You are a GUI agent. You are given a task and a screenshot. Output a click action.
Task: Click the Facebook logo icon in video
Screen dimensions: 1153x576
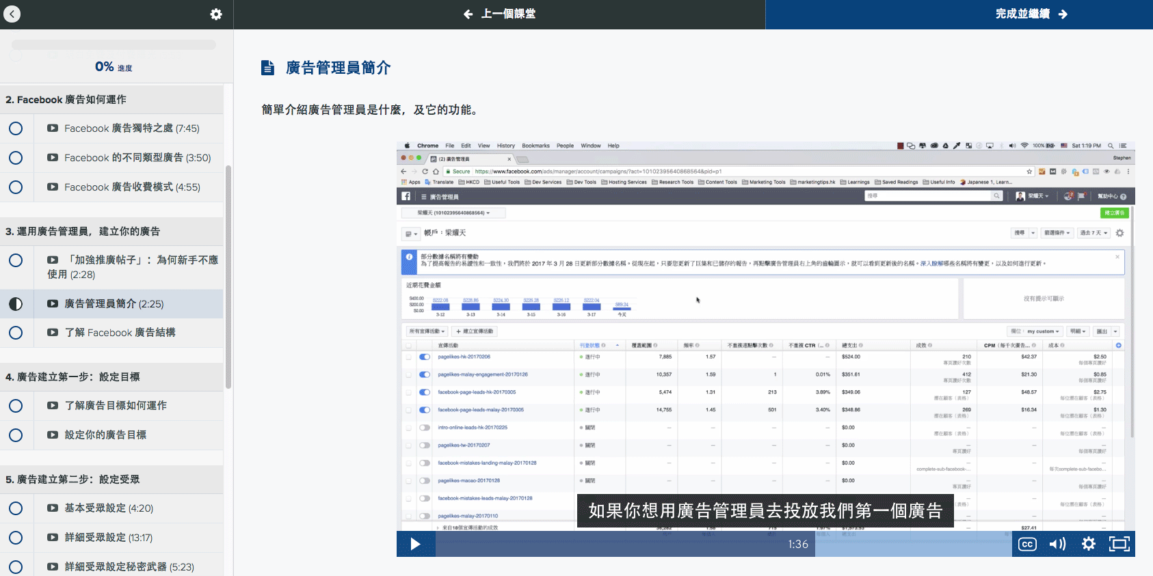[x=406, y=196]
